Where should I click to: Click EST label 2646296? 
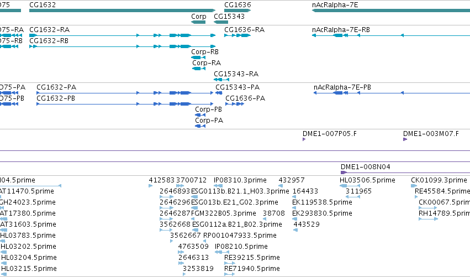tap(175, 202)
